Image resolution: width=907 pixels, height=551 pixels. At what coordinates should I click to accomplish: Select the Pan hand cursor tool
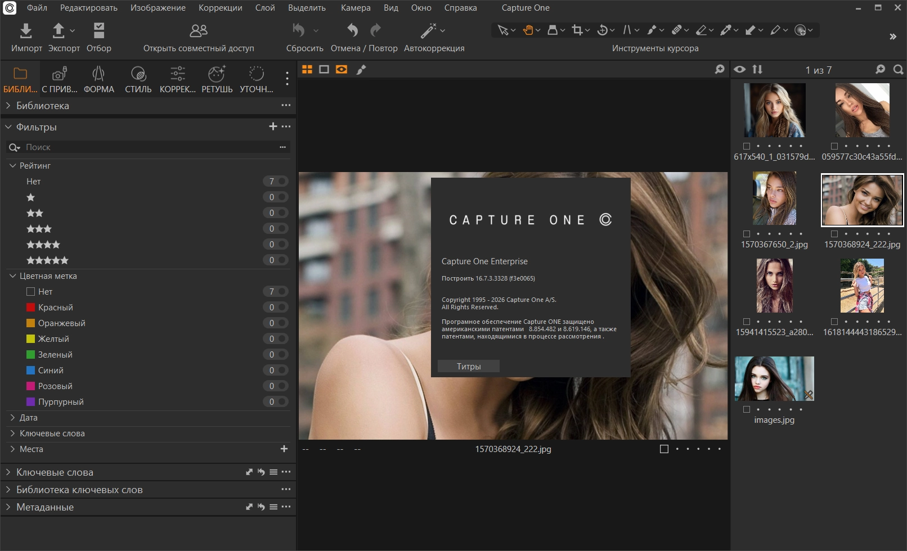[x=528, y=30]
